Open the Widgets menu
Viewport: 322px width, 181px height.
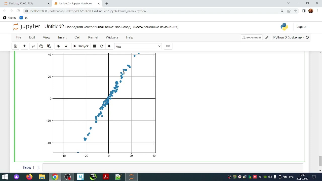(112, 37)
